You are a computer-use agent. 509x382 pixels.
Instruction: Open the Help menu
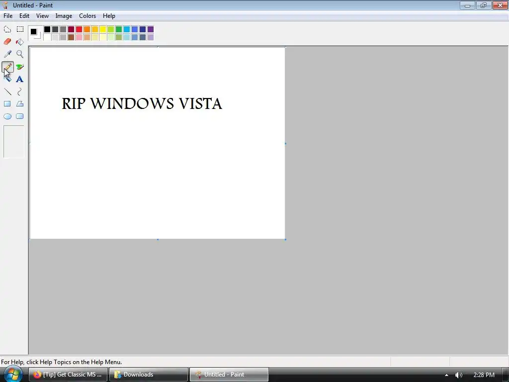[109, 16]
